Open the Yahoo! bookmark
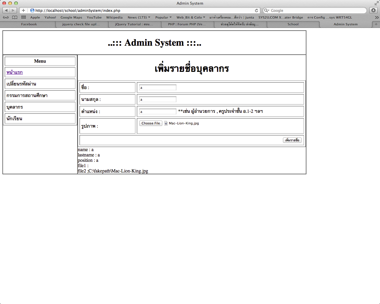Image resolution: width=380 pixels, height=304 pixels. click(x=50, y=18)
